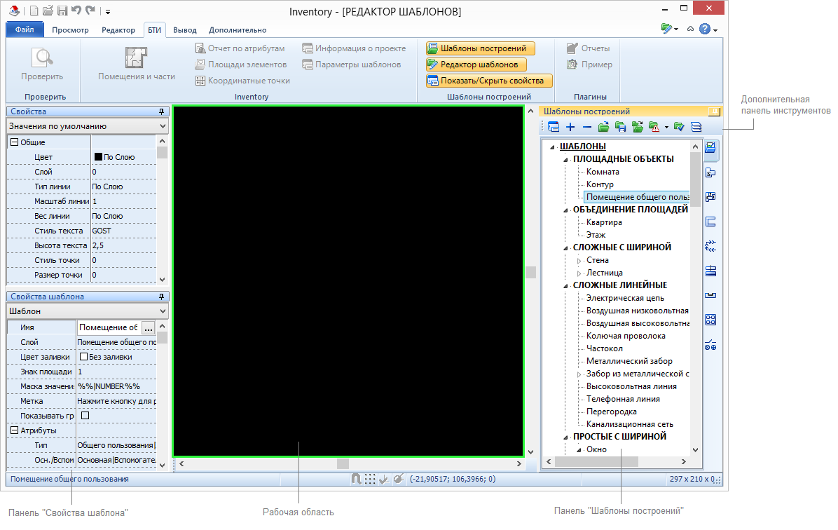Toggle the Показывать гр checkbox
The width and height of the screenshot is (838, 530).
coord(85,416)
